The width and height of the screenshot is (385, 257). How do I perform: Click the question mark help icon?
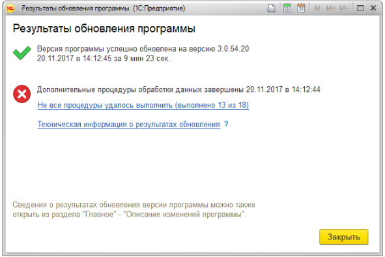[x=226, y=124]
